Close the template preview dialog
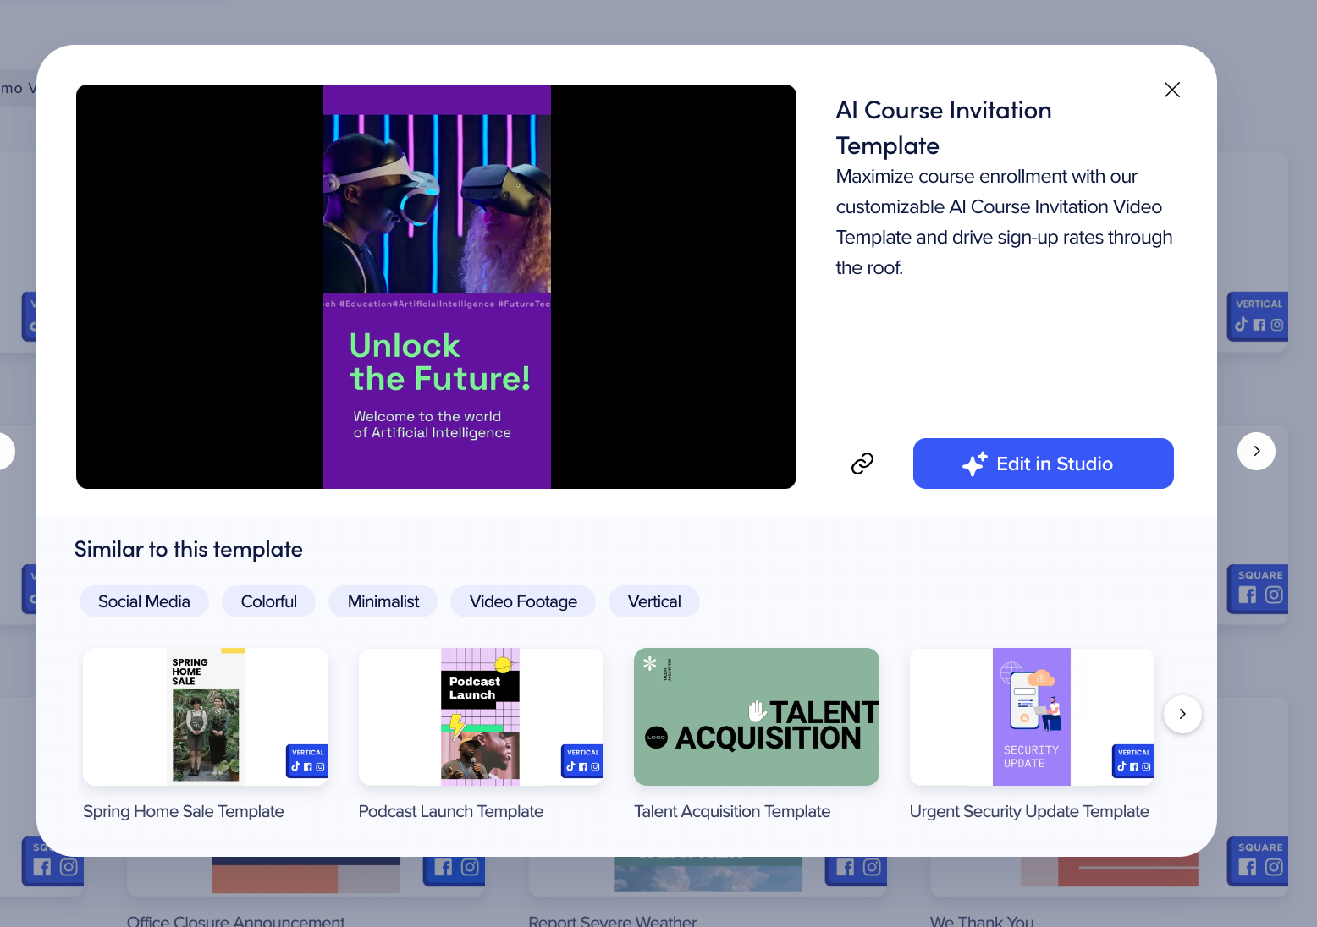The width and height of the screenshot is (1317, 927). tap(1171, 90)
